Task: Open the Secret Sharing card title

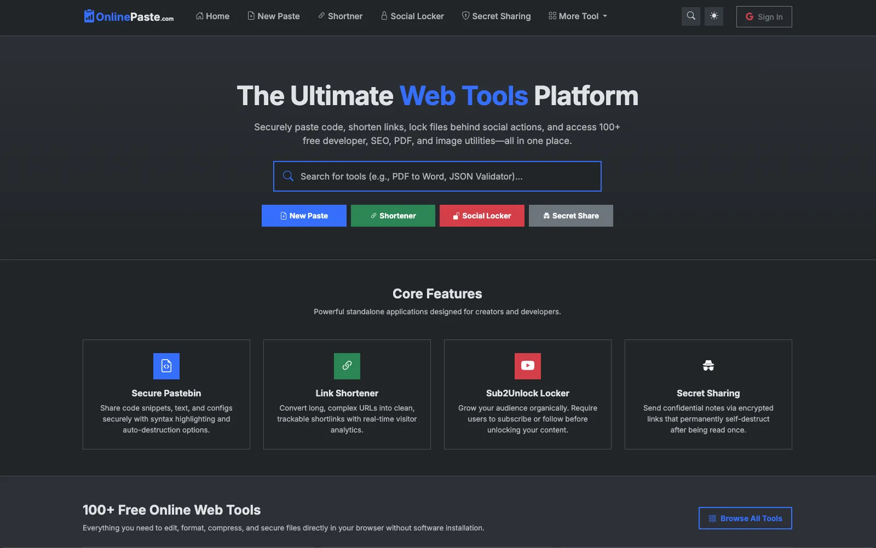Action: [x=708, y=393]
